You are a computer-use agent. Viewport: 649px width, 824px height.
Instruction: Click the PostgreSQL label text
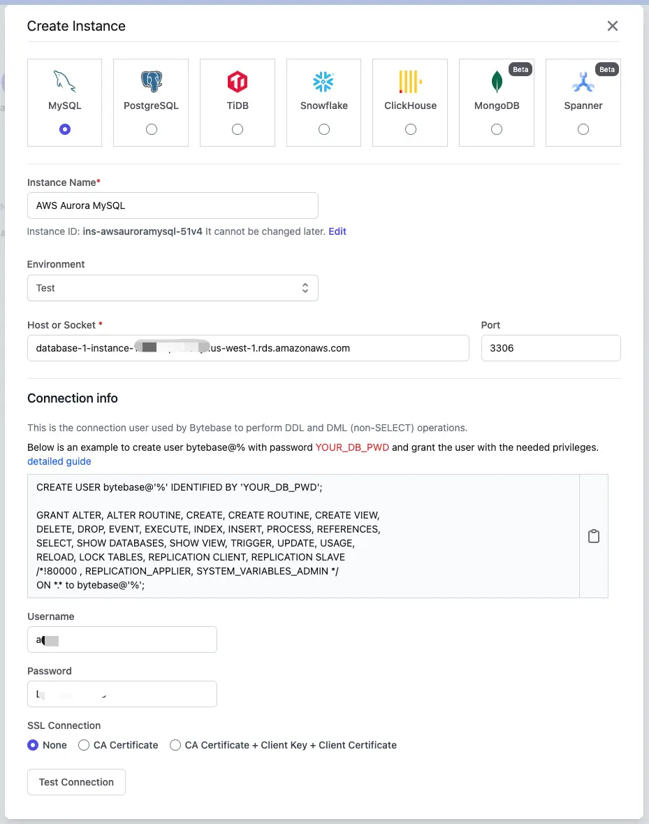click(x=151, y=106)
